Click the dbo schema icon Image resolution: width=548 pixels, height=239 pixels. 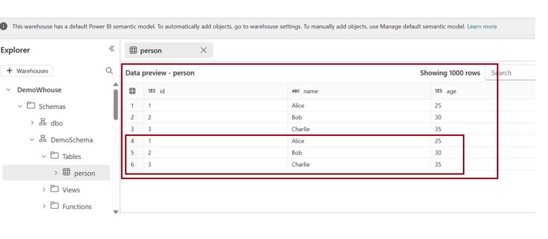click(x=43, y=123)
